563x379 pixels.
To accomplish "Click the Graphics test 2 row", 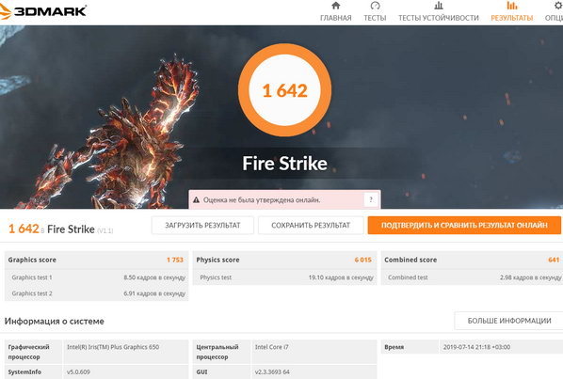I will click(97, 293).
